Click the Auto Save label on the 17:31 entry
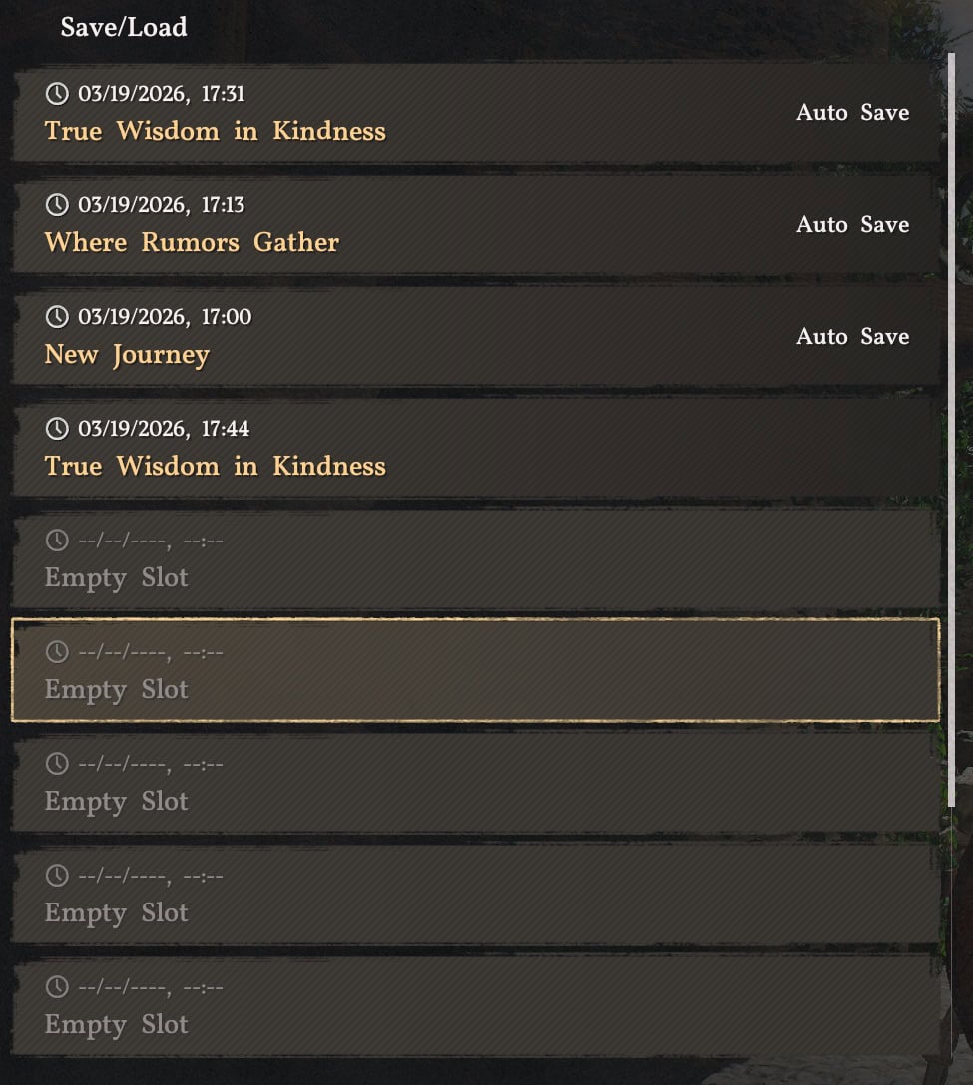This screenshot has height=1085, width=973. coord(852,113)
